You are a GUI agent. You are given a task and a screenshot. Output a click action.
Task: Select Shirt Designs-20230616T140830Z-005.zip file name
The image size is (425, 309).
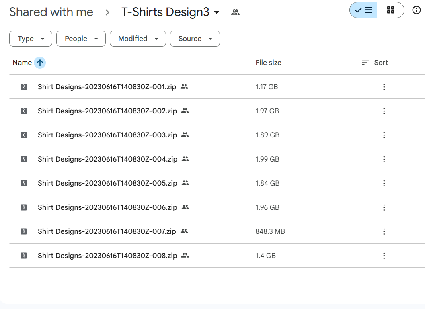point(107,183)
